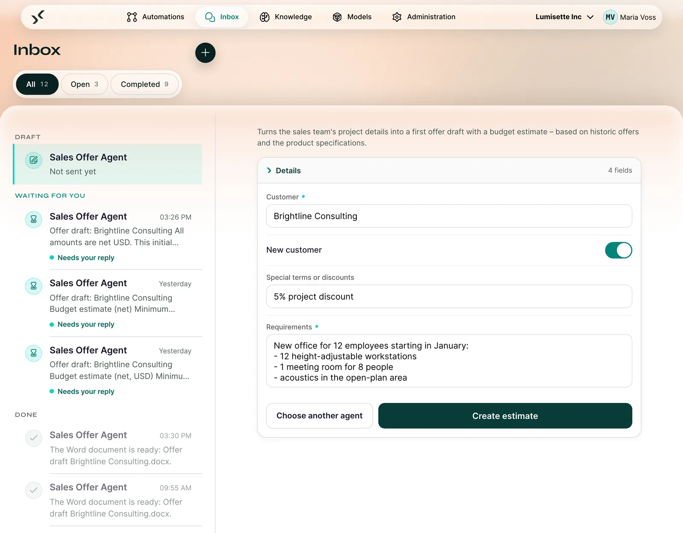Screen dimensions: 683x533
Task: Click the Customer input field
Action: [x=449, y=216]
